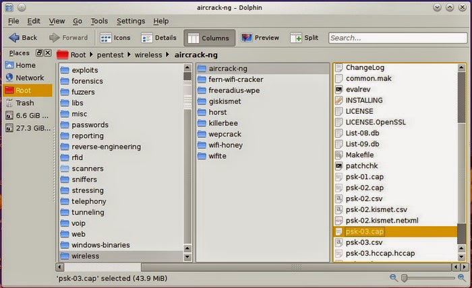Switch to Details view mode
The width and height of the screenshot is (472, 288).
point(158,38)
